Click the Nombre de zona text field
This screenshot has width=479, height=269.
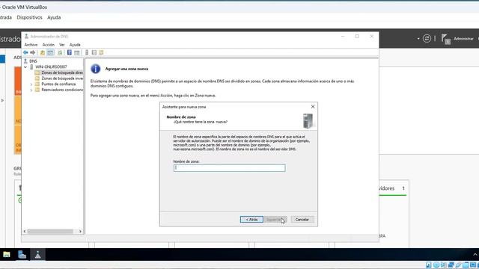pyautogui.click(x=230, y=167)
